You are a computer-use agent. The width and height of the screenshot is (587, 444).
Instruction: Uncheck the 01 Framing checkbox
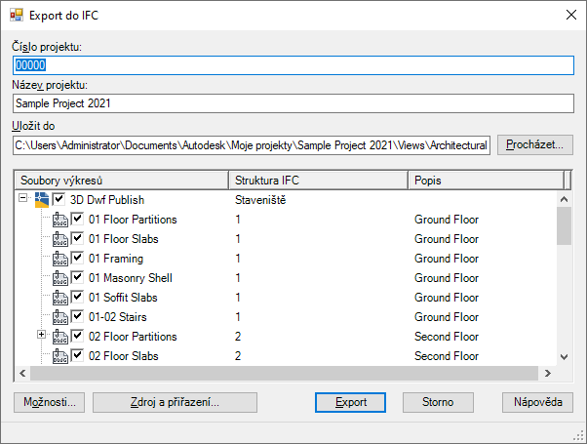pyautogui.click(x=77, y=259)
